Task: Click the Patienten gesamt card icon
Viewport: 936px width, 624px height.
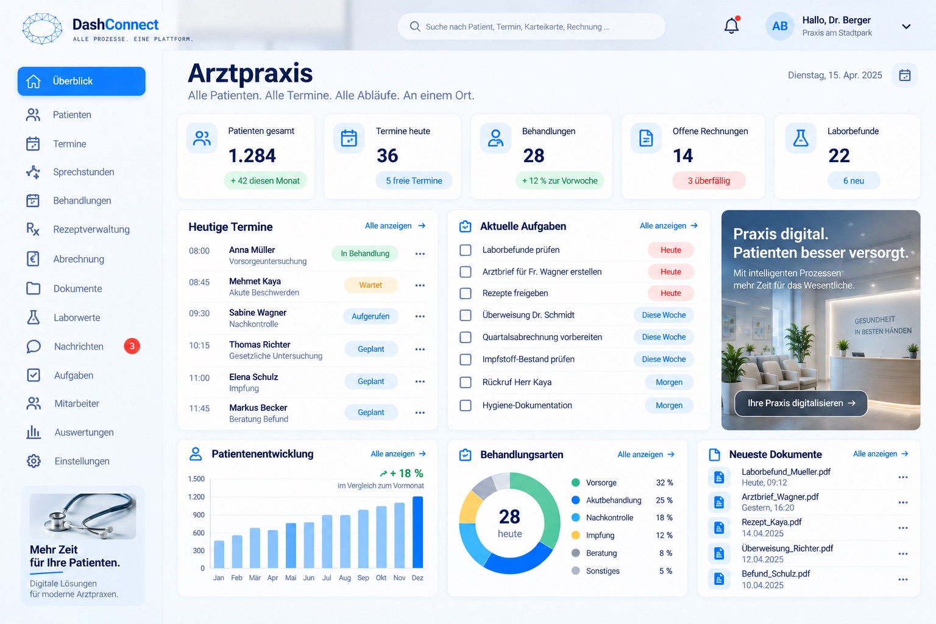Action: coord(202,138)
